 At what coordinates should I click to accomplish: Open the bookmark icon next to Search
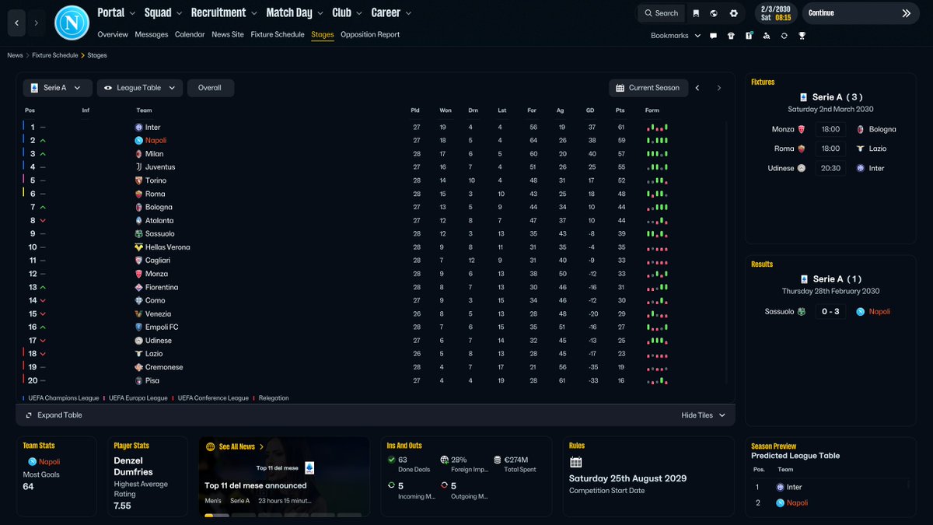[x=696, y=13]
